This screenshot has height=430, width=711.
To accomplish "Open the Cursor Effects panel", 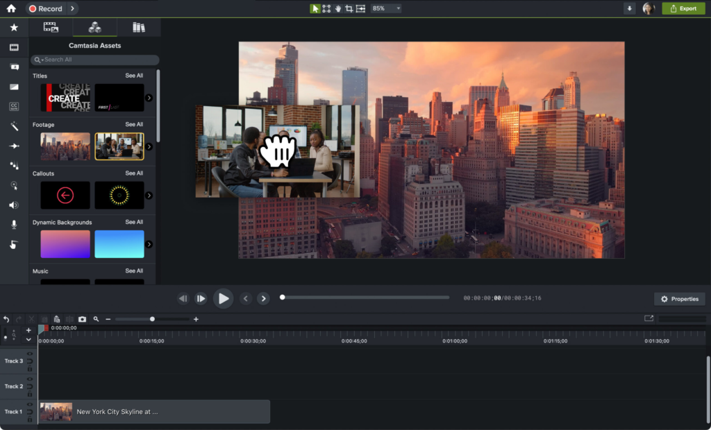I will 13,185.
